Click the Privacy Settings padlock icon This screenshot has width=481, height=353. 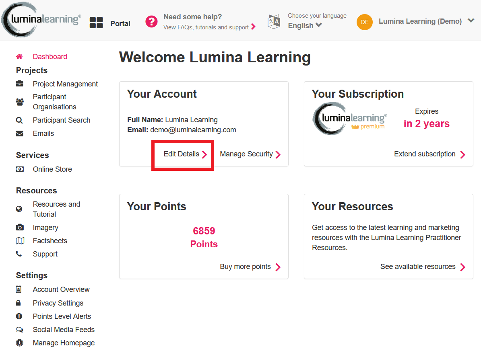coord(19,303)
